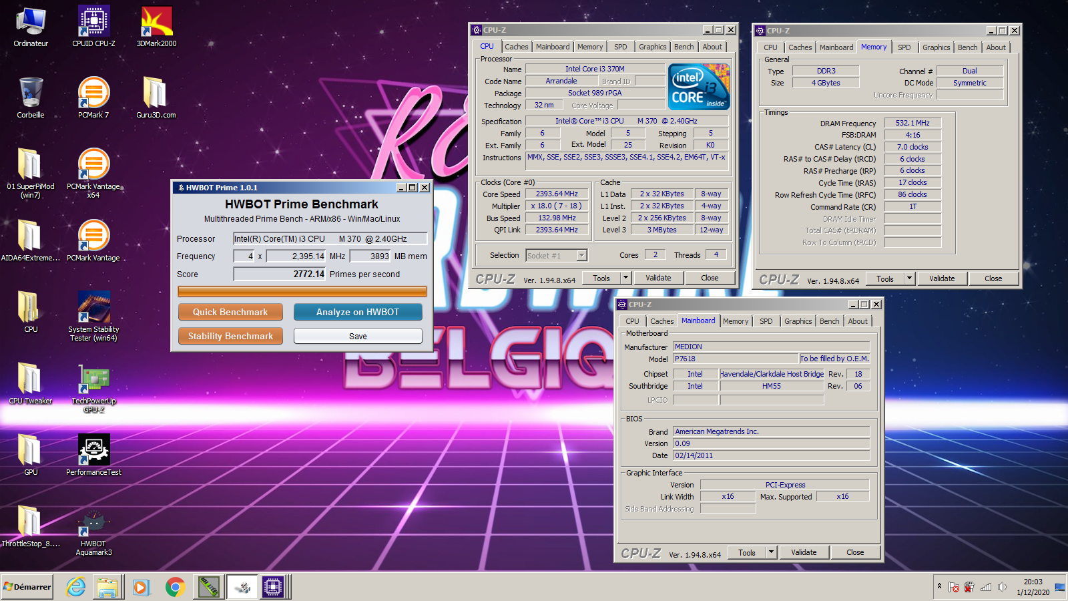Click the CAS# Latency value 7.0 clocks
The image size is (1068, 601).
coord(912,147)
